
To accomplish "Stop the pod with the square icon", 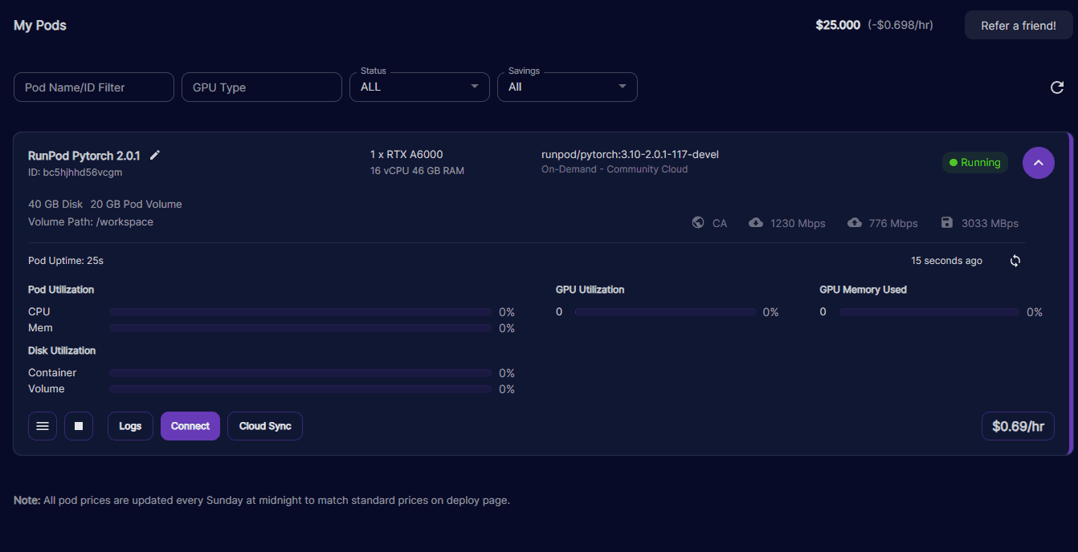I will tap(79, 426).
